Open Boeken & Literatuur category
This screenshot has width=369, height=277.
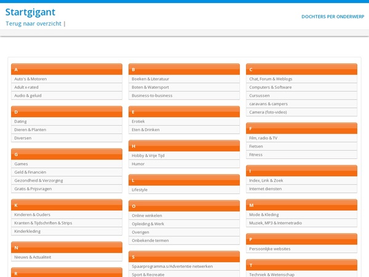184,79
